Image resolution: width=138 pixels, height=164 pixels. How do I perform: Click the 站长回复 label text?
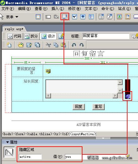(32, 81)
